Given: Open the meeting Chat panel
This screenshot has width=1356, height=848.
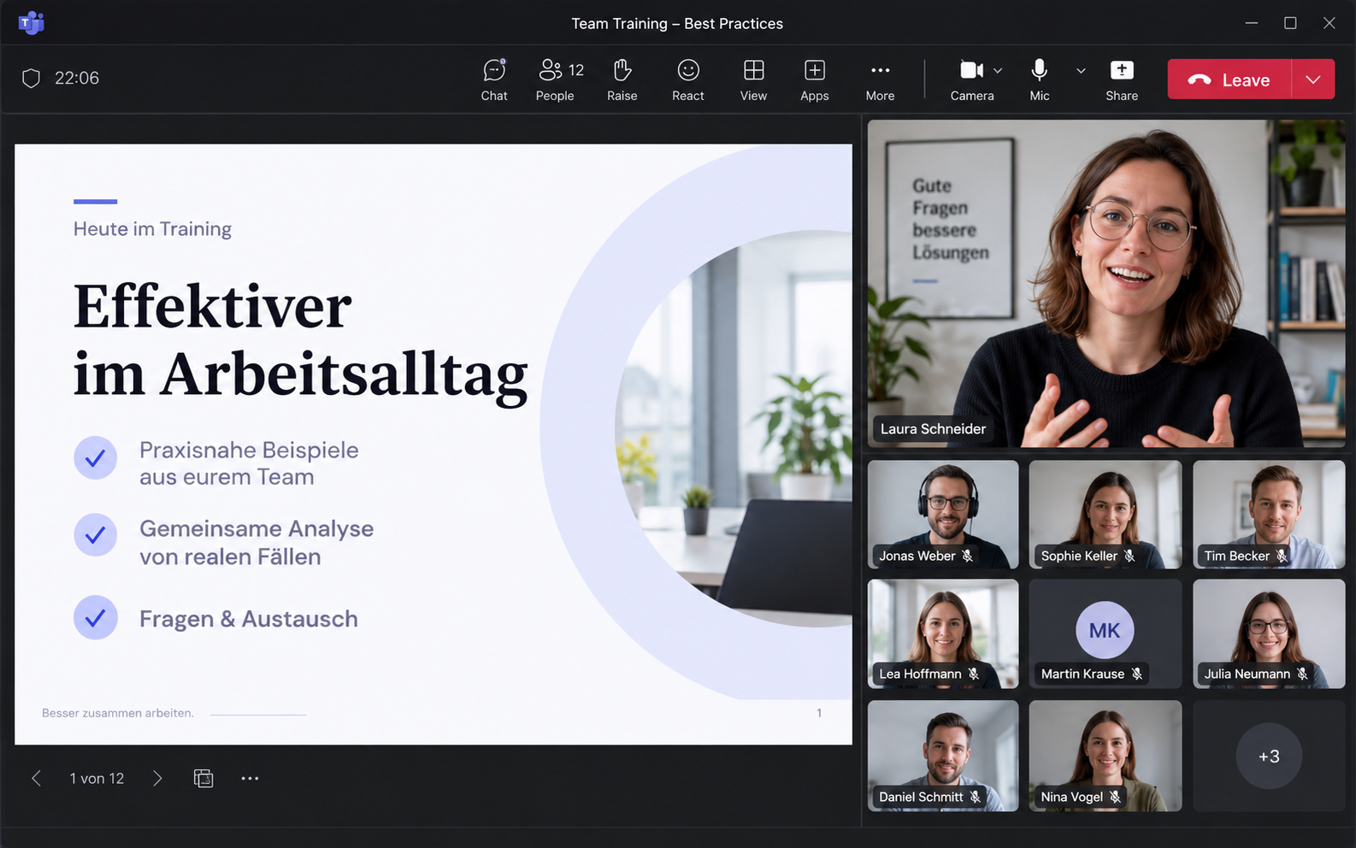Looking at the screenshot, I should [494, 79].
